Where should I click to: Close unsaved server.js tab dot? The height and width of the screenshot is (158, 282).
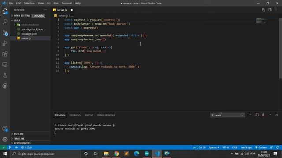[x=72, y=10]
